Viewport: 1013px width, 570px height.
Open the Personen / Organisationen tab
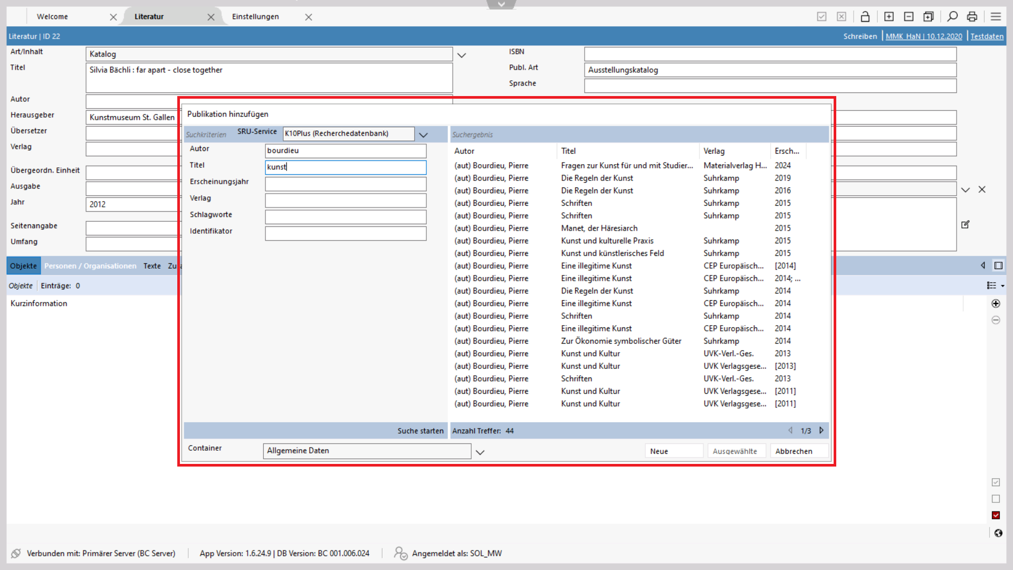[90, 266]
